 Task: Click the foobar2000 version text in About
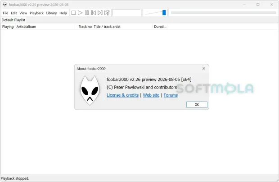point(149,80)
